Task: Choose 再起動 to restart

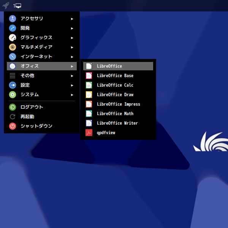Action: tap(42, 117)
